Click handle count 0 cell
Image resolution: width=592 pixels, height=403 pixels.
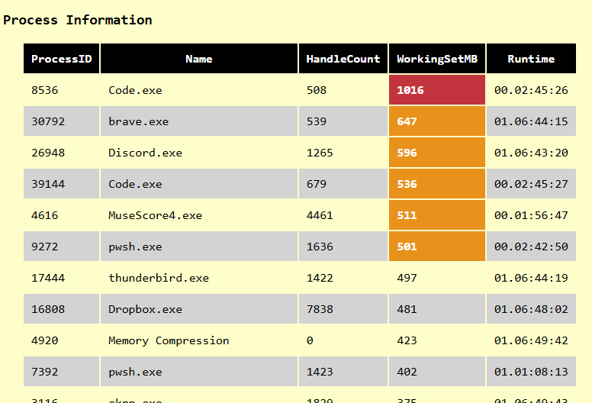[343, 340]
